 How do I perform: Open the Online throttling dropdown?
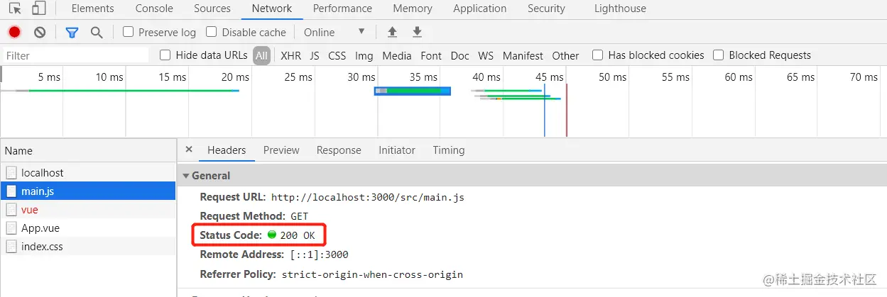tap(334, 32)
